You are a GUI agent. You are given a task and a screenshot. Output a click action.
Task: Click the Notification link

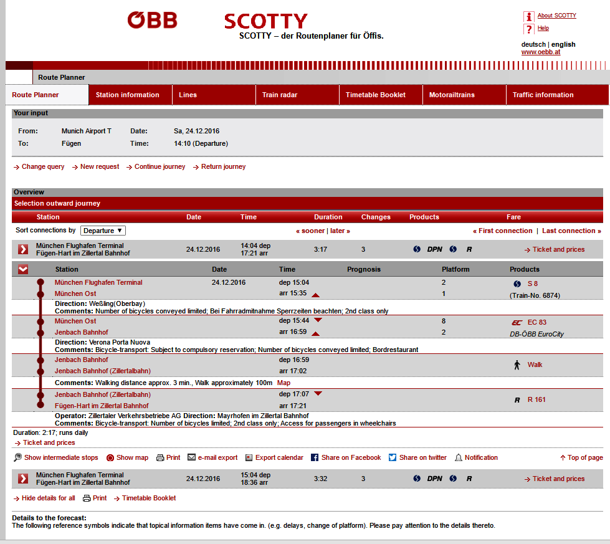[x=481, y=457]
